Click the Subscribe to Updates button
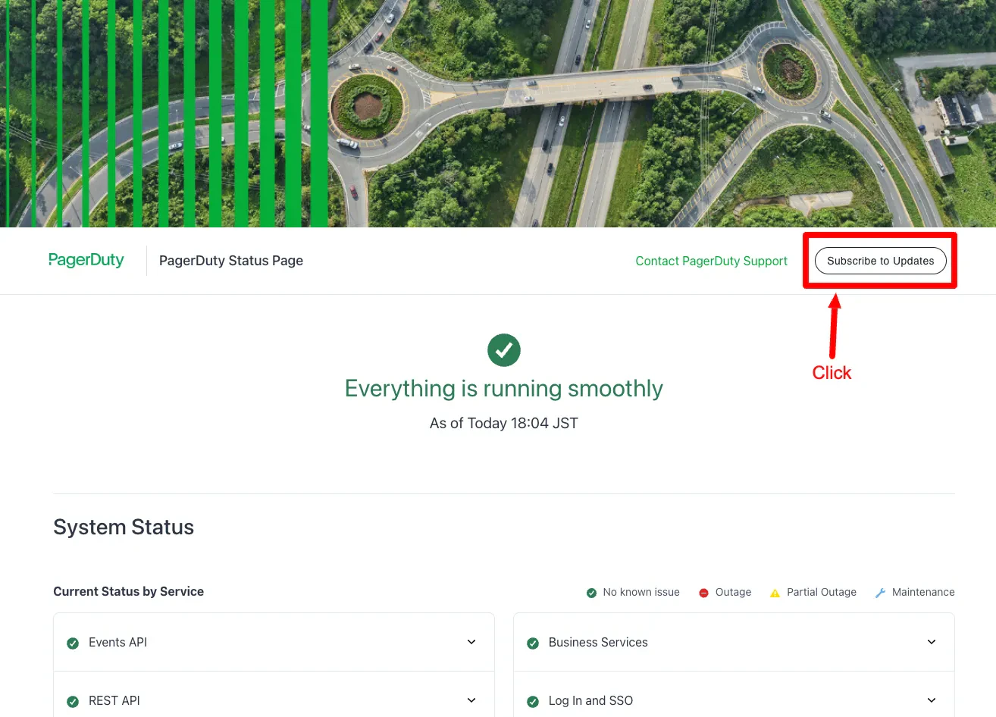 (881, 261)
